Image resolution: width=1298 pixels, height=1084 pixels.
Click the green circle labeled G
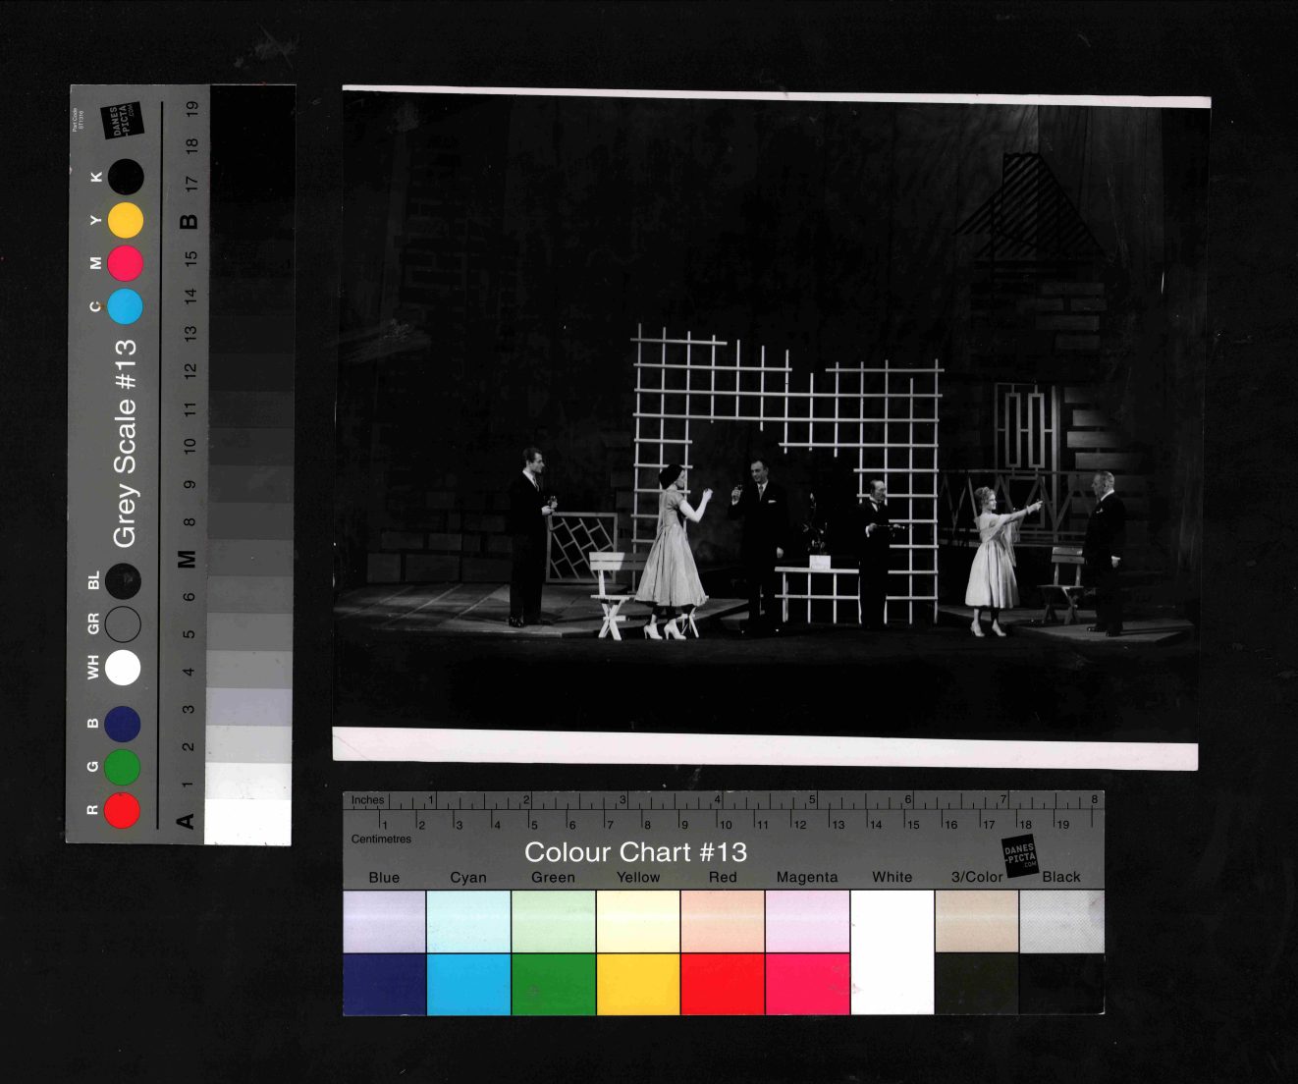pyautogui.click(x=122, y=767)
